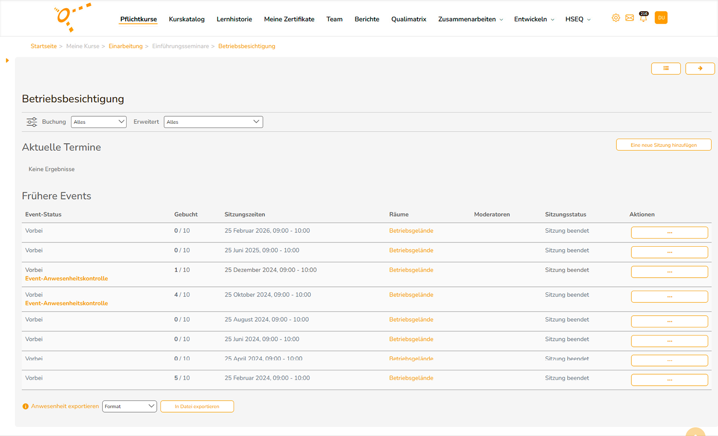Open actions menu for 25 Februar 2024 session
Viewport: 718px width, 436px height.
669,380
